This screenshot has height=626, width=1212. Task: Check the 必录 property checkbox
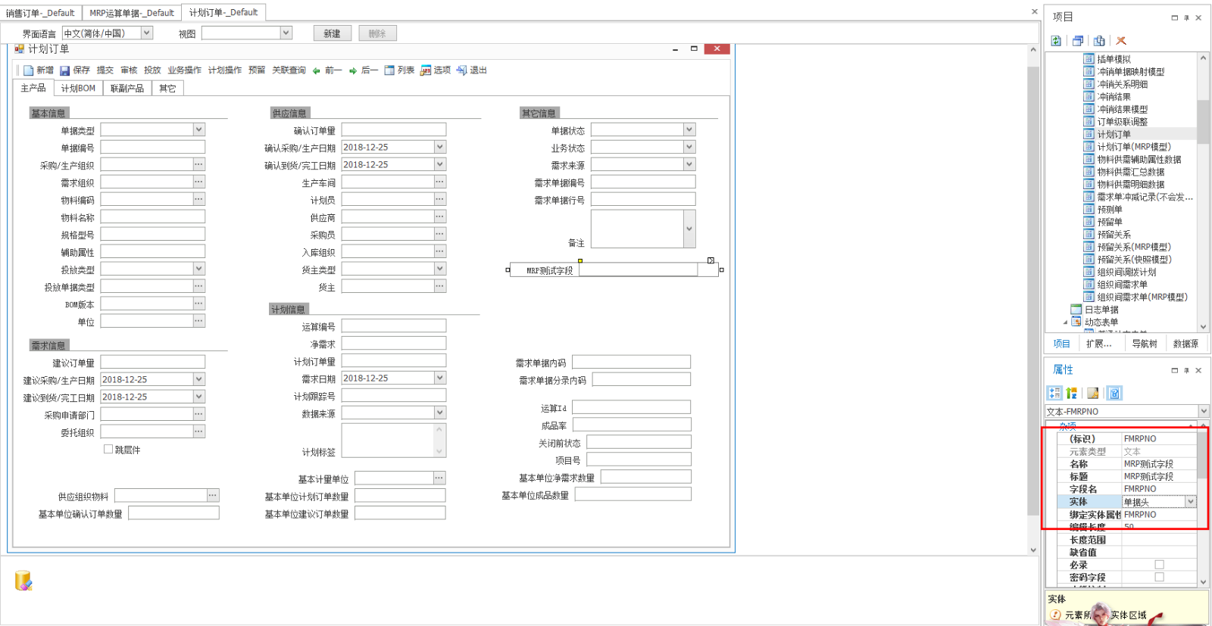click(x=1159, y=565)
